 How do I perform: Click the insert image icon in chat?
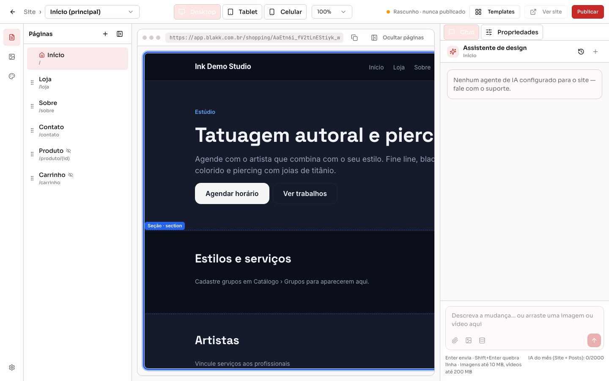[x=469, y=340]
